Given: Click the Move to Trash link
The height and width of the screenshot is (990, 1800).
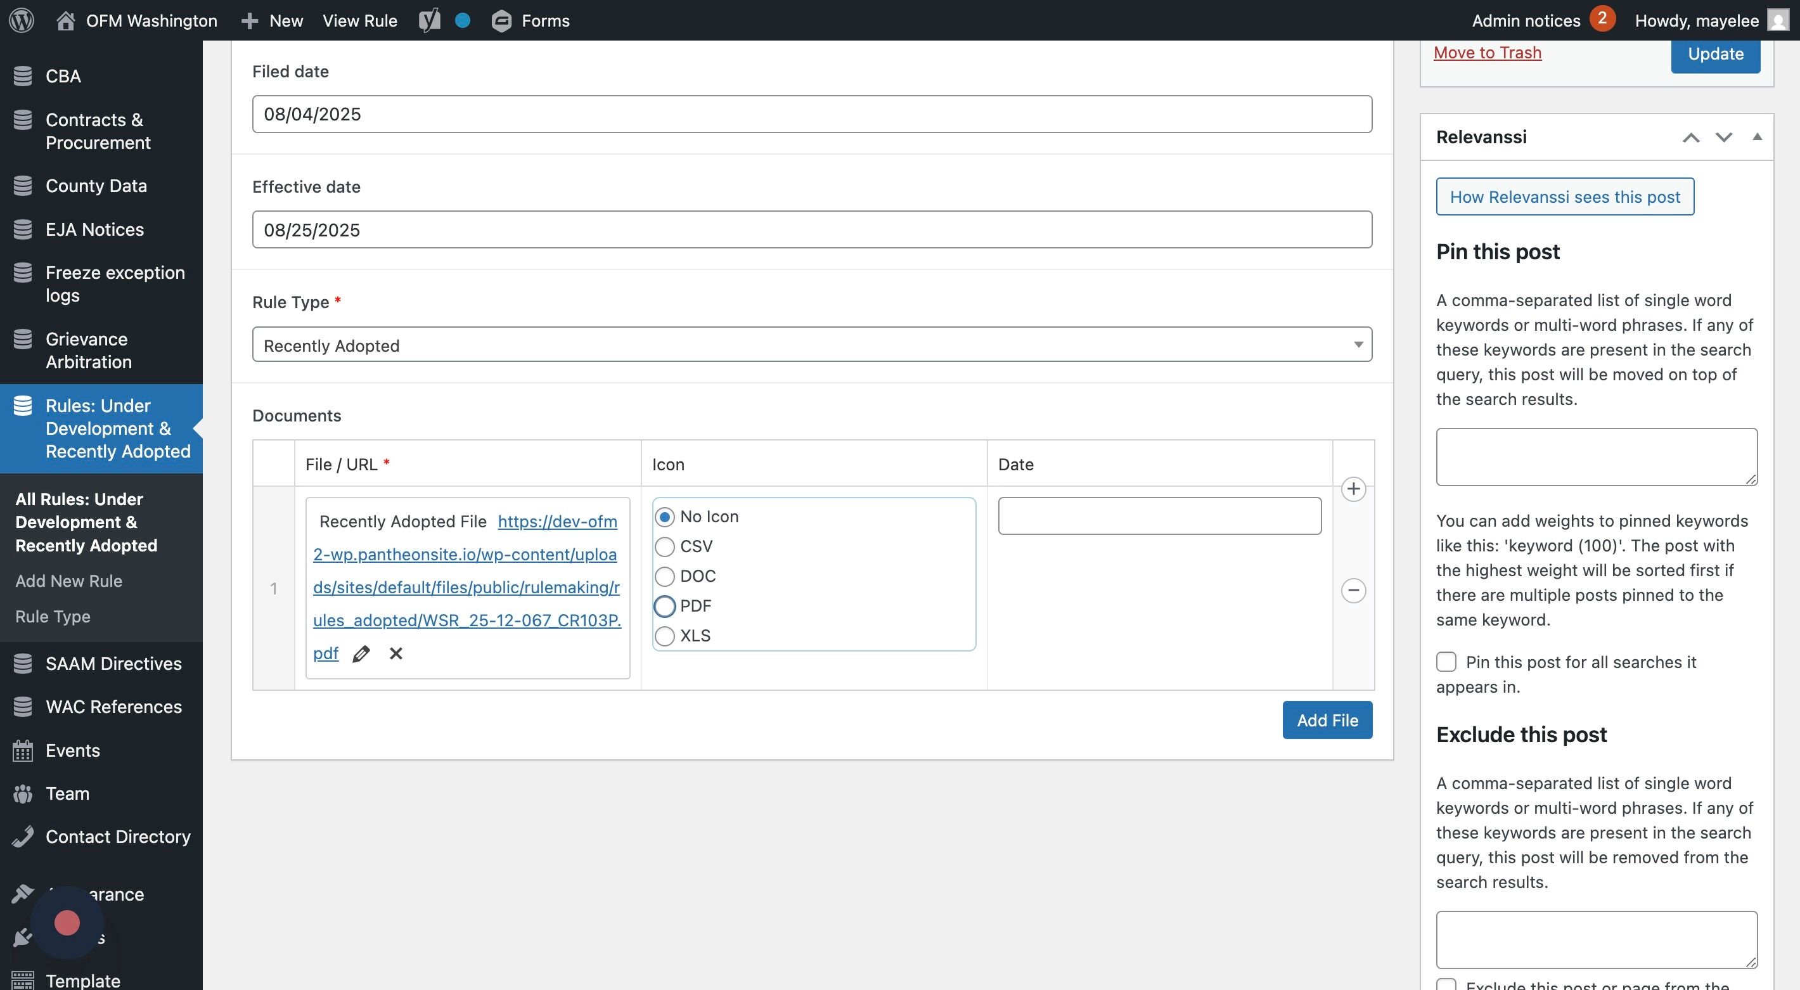Looking at the screenshot, I should [x=1487, y=53].
